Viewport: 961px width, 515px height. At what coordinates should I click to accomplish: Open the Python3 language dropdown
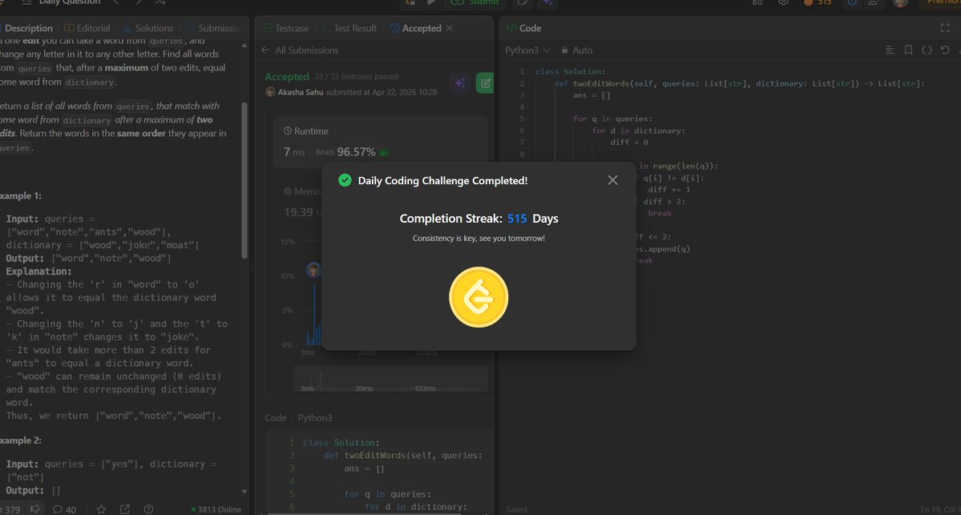pos(527,50)
